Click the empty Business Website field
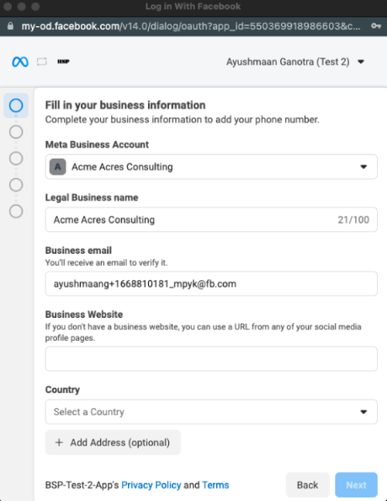Screen dimensions: 387x501 pyautogui.click(x=211, y=358)
